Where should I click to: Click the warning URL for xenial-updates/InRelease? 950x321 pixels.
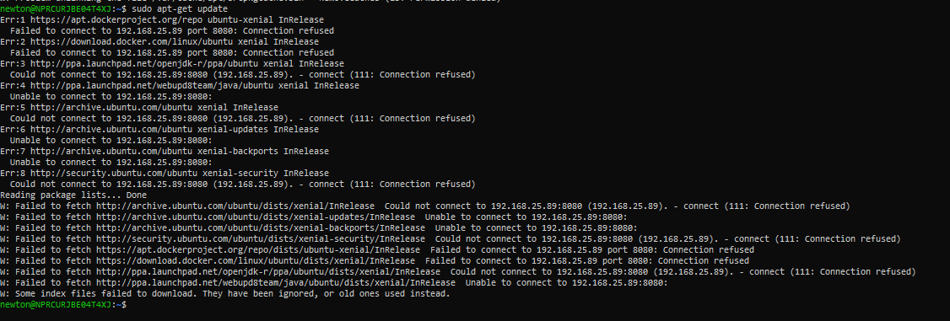pos(256,217)
